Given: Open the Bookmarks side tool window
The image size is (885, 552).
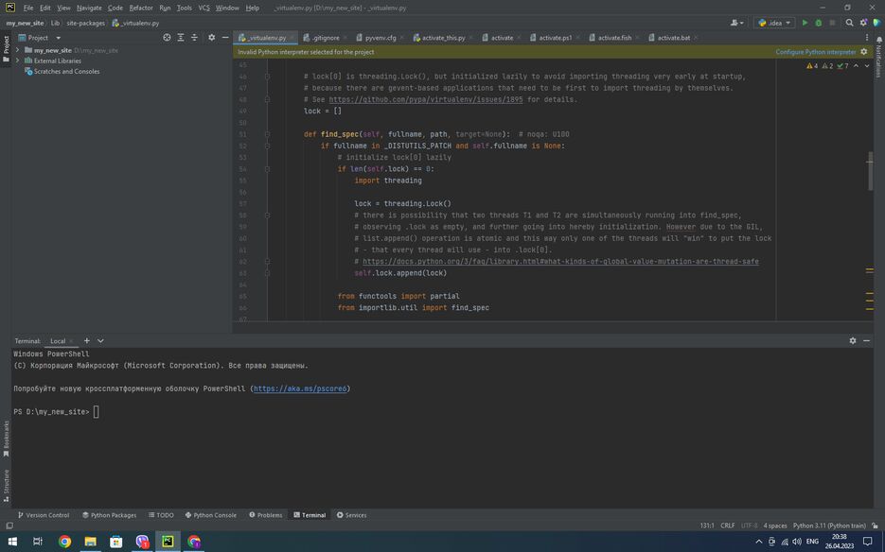Looking at the screenshot, I should click(x=7, y=439).
